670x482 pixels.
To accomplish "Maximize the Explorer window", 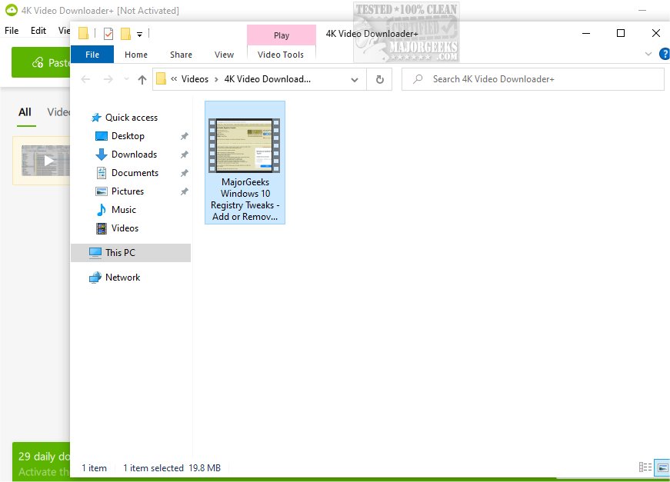I will (621, 33).
